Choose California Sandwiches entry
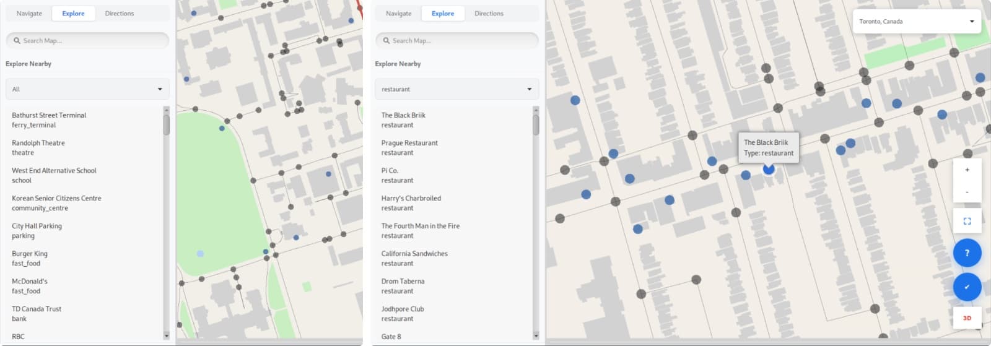Image resolution: width=991 pixels, height=346 pixels. [453, 259]
